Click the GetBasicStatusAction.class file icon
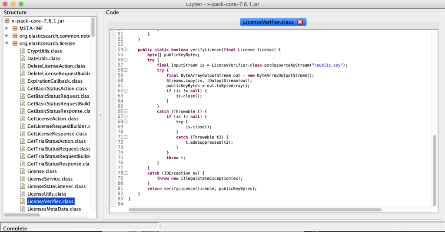The image size is (445, 232). 23,88
